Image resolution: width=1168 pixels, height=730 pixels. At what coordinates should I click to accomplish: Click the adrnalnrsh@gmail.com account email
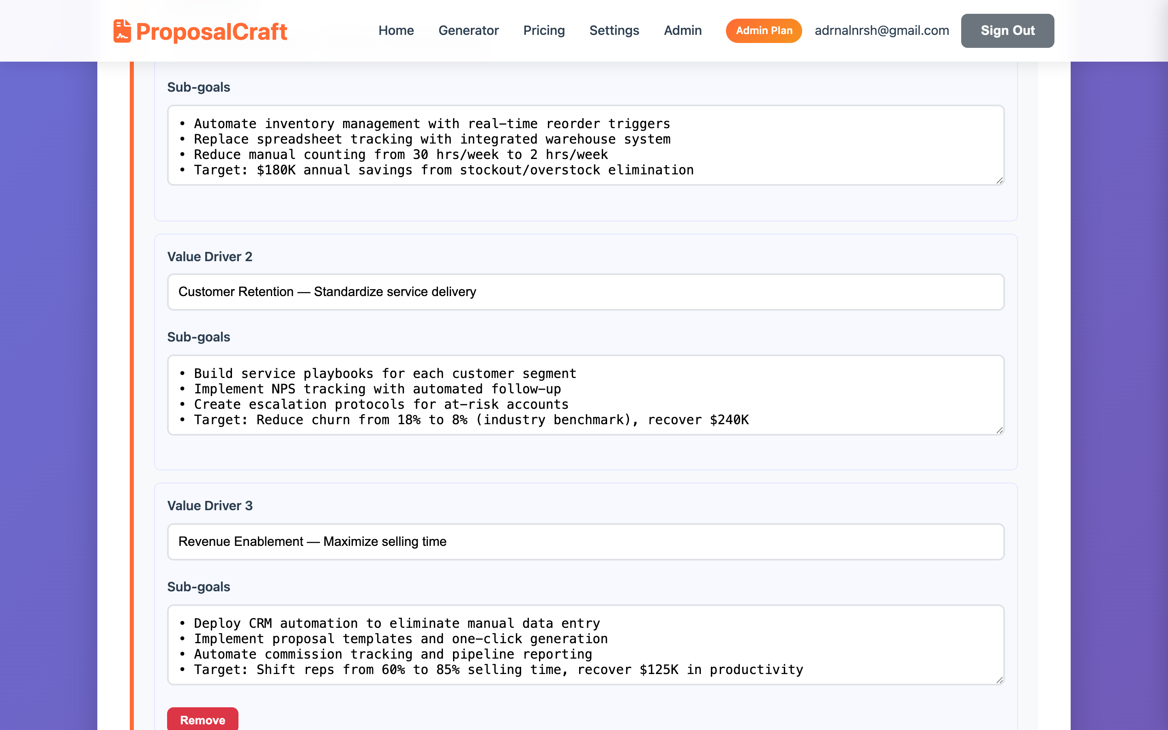[881, 30]
